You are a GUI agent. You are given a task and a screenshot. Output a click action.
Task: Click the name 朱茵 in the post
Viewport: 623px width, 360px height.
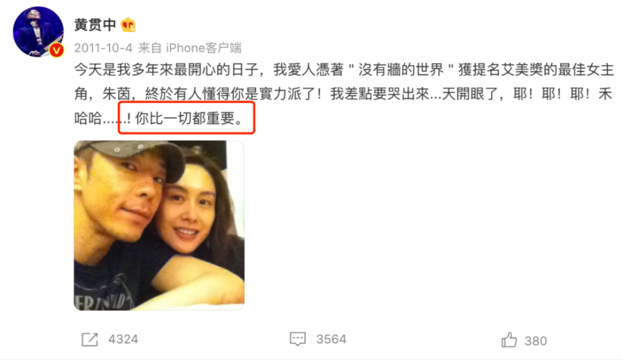click(x=117, y=94)
